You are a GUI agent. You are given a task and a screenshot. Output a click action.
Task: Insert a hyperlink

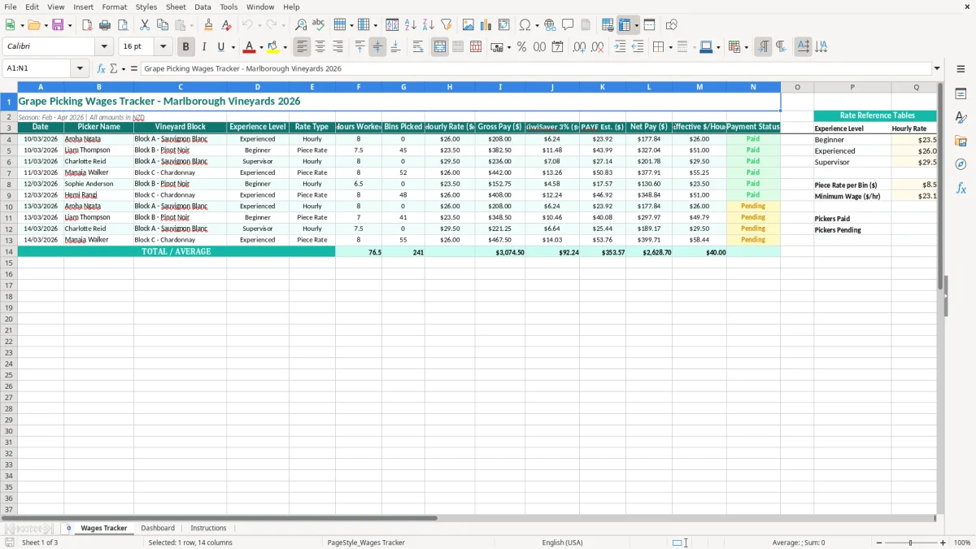(x=550, y=25)
